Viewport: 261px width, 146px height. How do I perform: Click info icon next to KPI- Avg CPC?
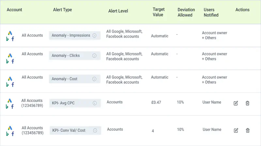tap(95, 103)
